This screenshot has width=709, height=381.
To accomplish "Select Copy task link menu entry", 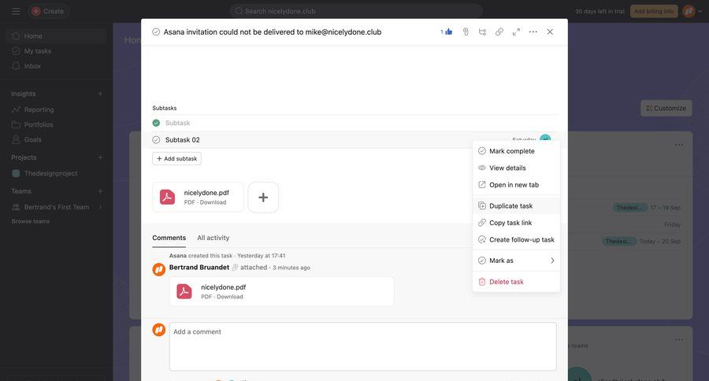I will (516, 223).
